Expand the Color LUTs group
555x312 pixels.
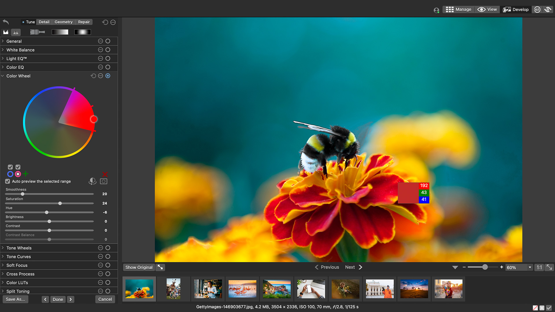click(3, 283)
